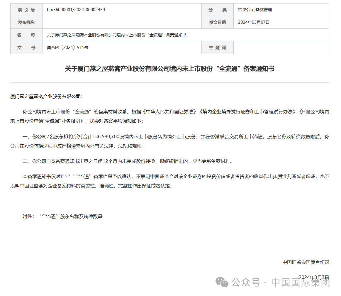Click the signing date 2024年3月7日

(x=314, y=277)
